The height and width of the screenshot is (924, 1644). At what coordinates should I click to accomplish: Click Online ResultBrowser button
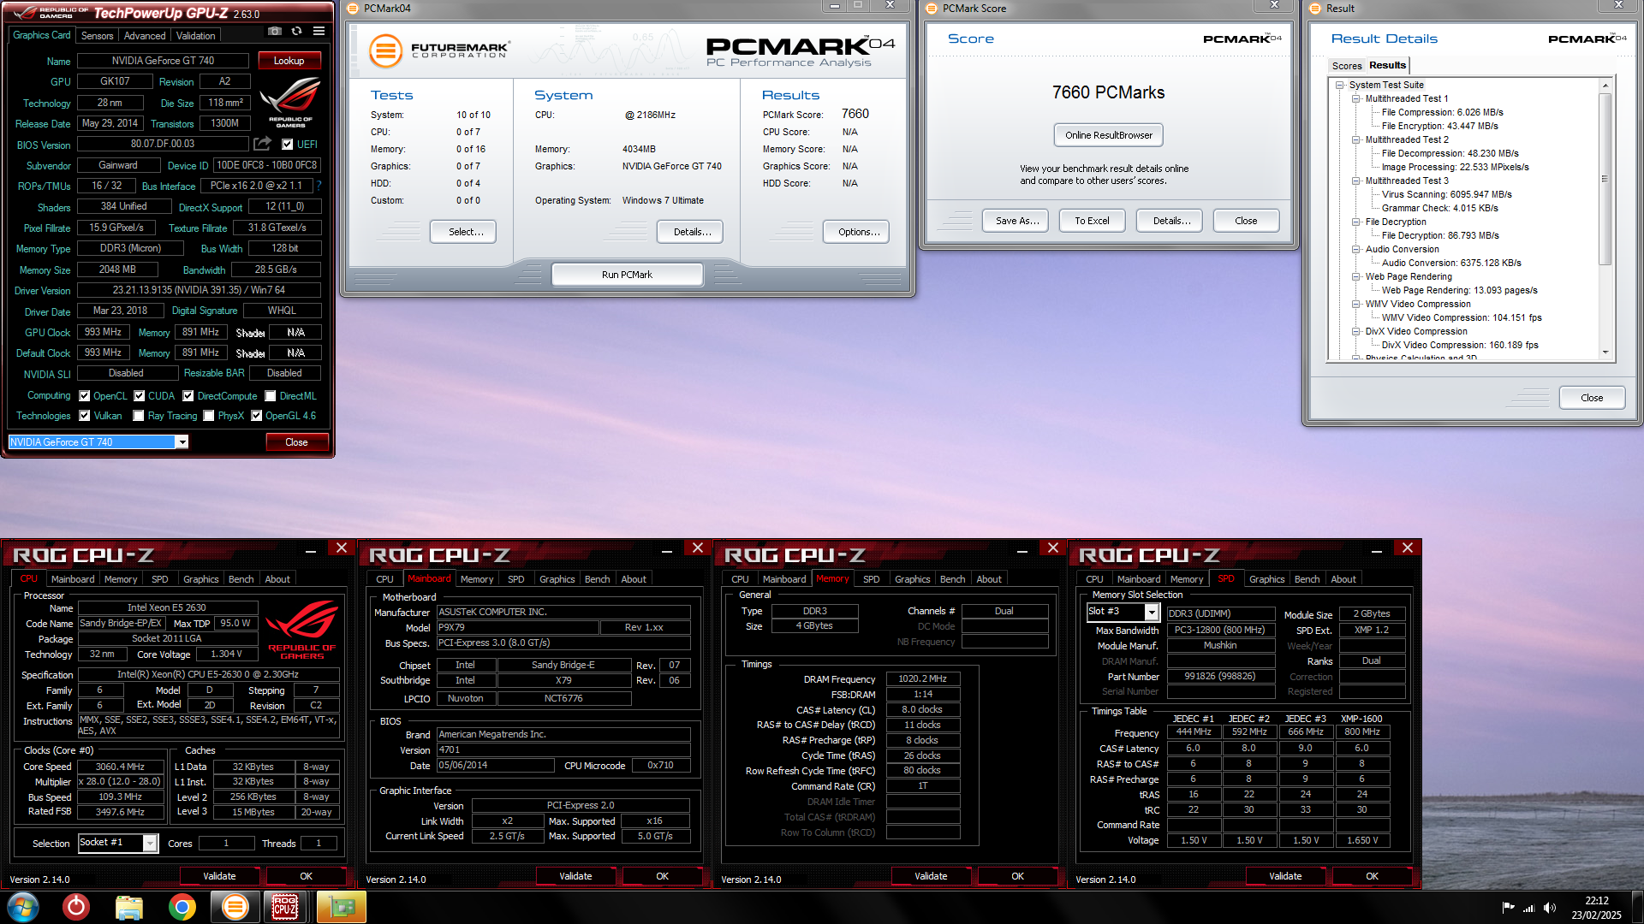tap(1108, 135)
